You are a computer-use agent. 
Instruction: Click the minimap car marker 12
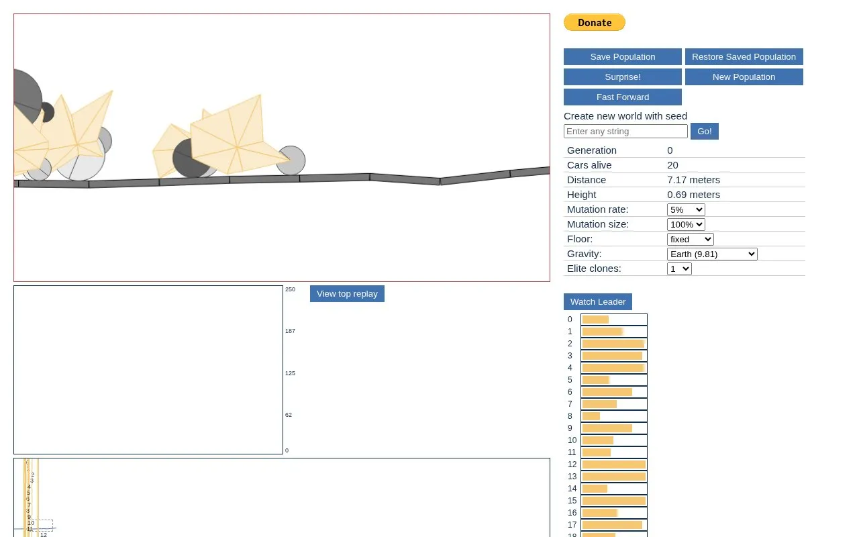[x=44, y=534]
